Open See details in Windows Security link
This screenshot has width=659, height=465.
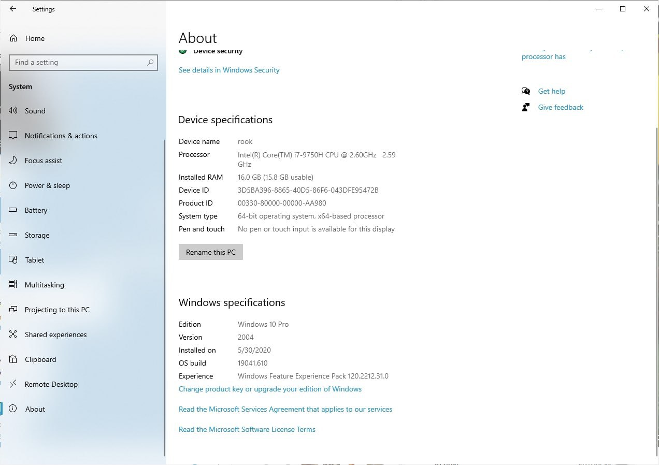point(229,70)
